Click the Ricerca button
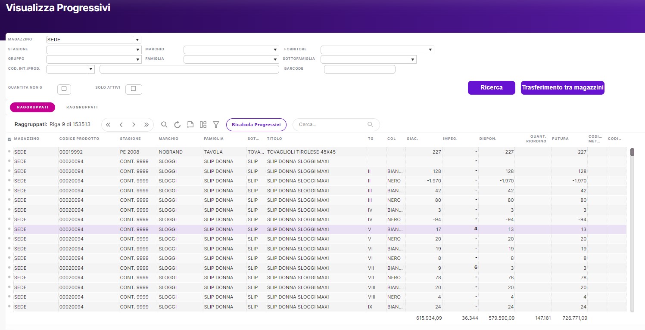The height and width of the screenshot is (330, 645). [x=491, y=87]
